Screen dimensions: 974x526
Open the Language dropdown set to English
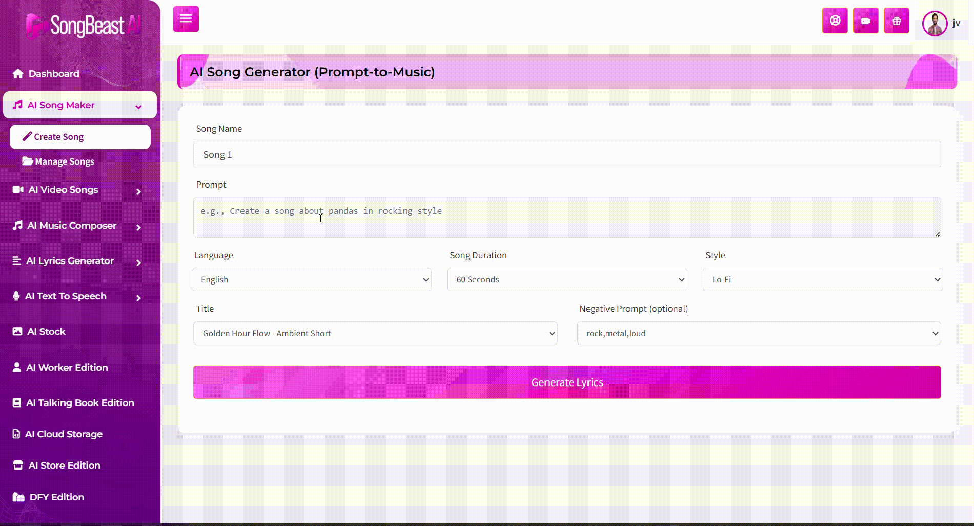pos(312,279)
